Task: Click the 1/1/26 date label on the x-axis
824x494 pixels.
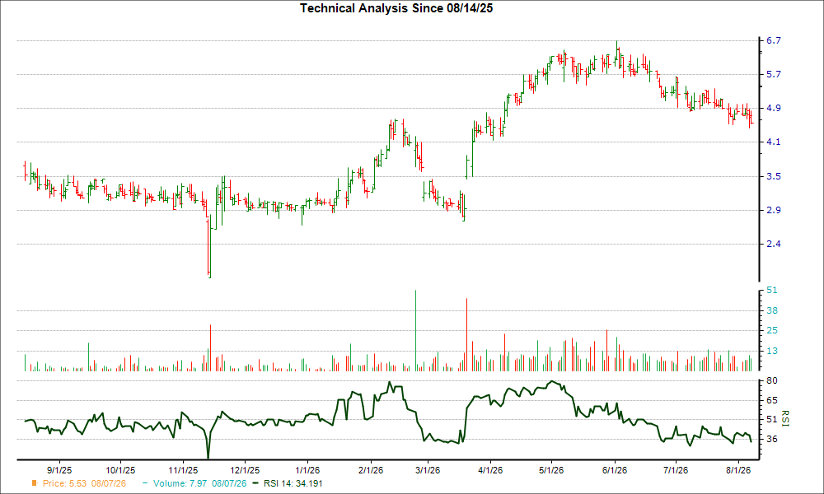Action: pyautogui.click(x=308, y=470)
